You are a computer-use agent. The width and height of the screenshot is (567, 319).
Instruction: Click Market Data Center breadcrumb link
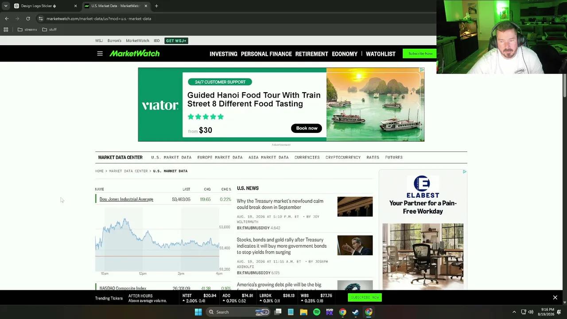click(x=128, y=171)
